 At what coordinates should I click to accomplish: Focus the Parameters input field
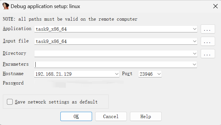click(x=112, y=65)
